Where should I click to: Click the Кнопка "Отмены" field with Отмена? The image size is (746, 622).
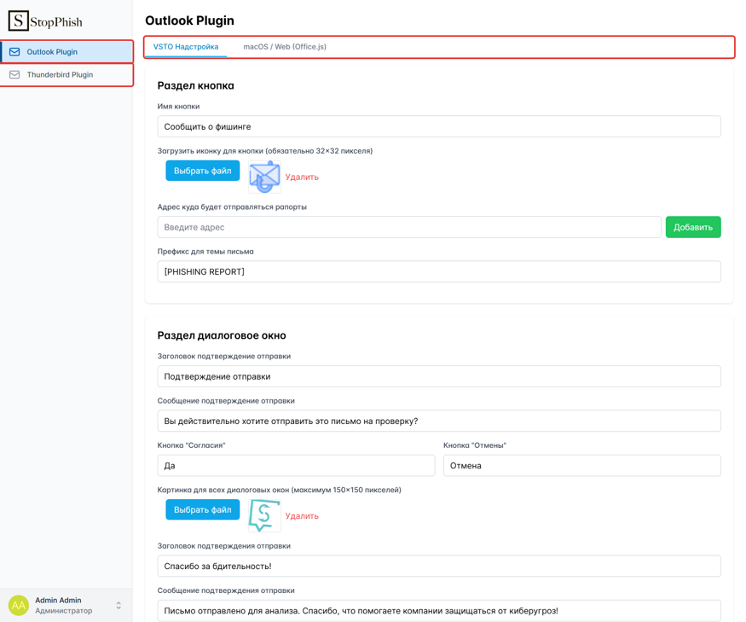(x=581, y=465)
